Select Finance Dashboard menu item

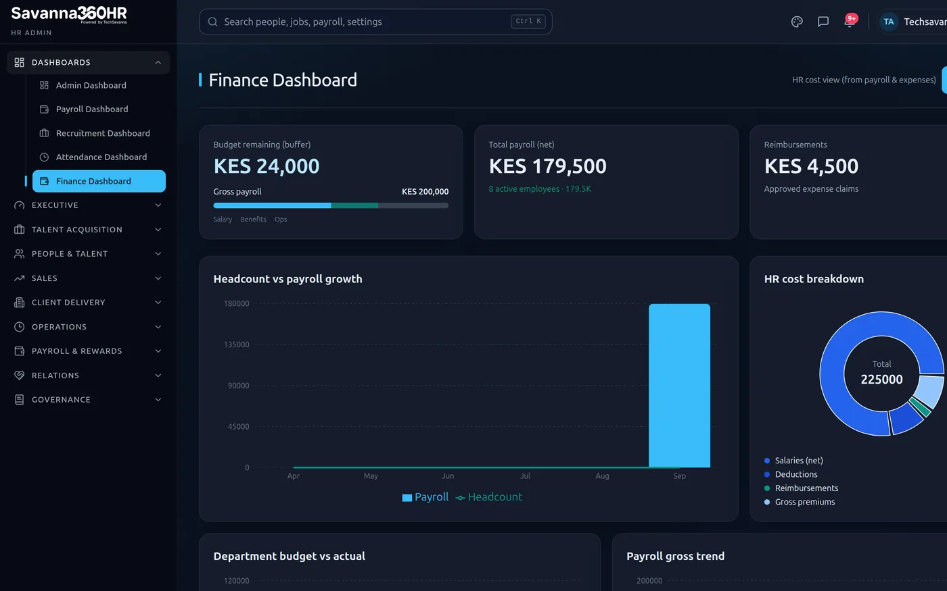pos(99,181)
